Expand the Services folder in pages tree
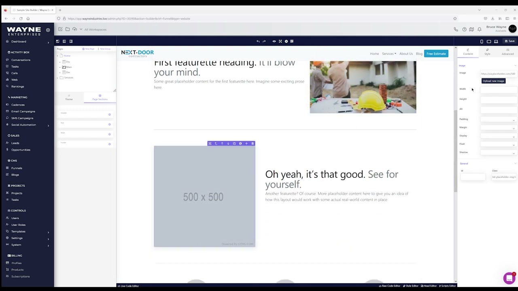This screenshot has height=291, width=518. point(58,78)
